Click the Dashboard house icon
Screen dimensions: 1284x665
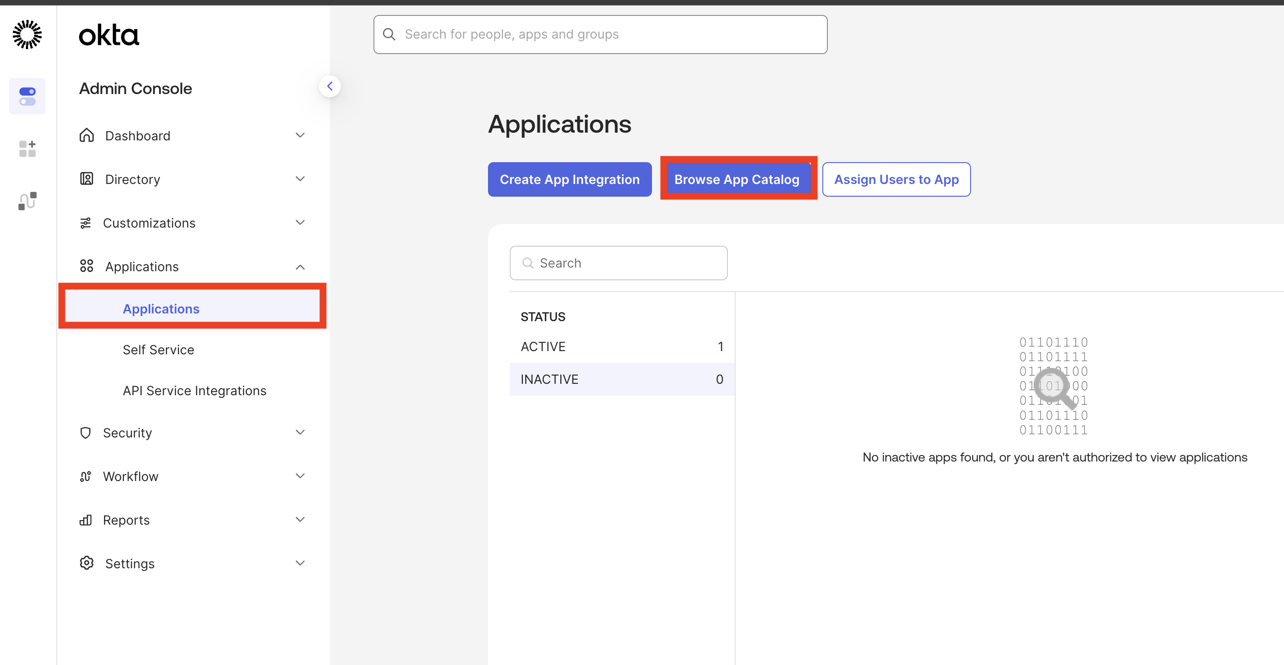[x=86, y=135]
